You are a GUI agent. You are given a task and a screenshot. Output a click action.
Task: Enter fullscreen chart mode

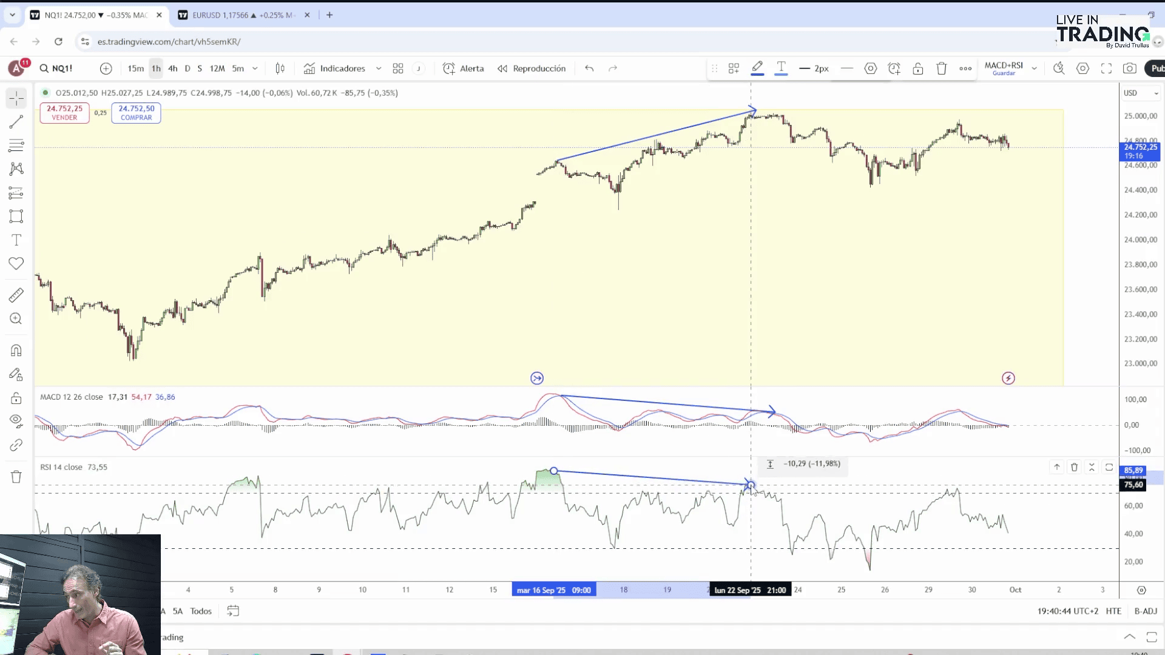point(1106,69)
